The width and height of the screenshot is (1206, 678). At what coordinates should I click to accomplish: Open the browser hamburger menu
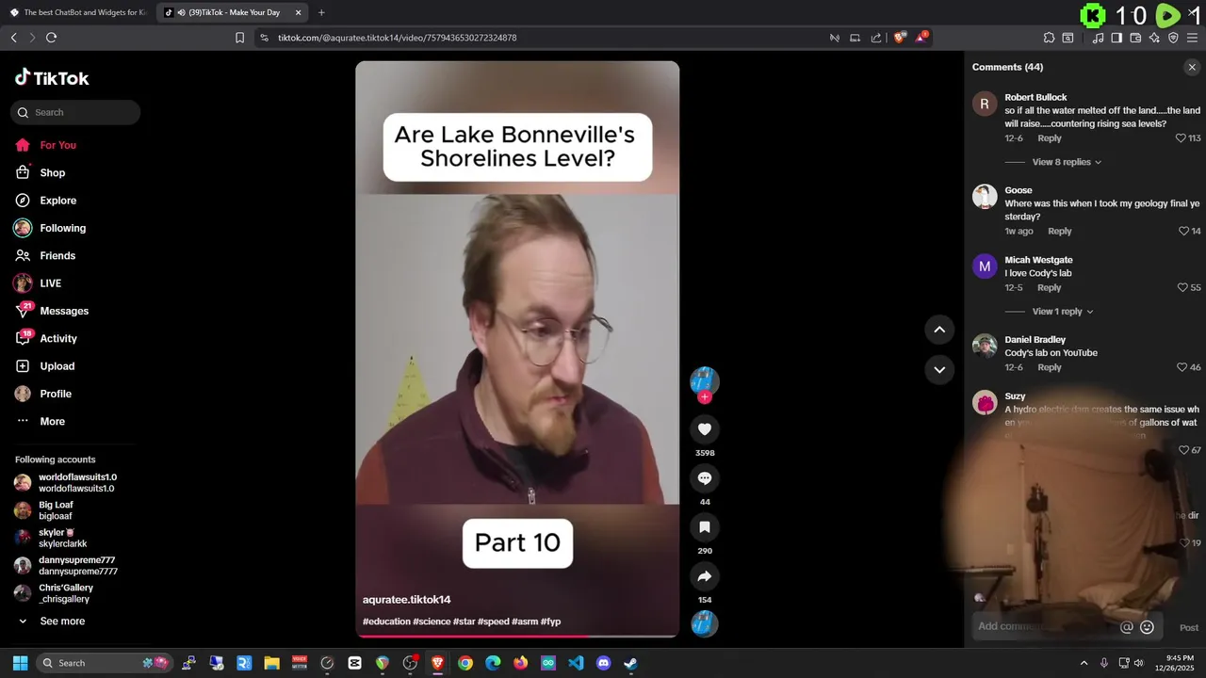tap(1192, 38)
